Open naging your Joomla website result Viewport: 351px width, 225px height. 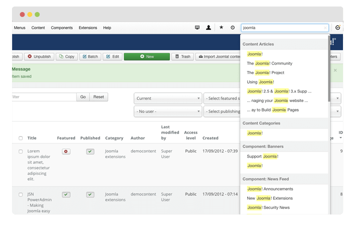[x=277, y=100]
